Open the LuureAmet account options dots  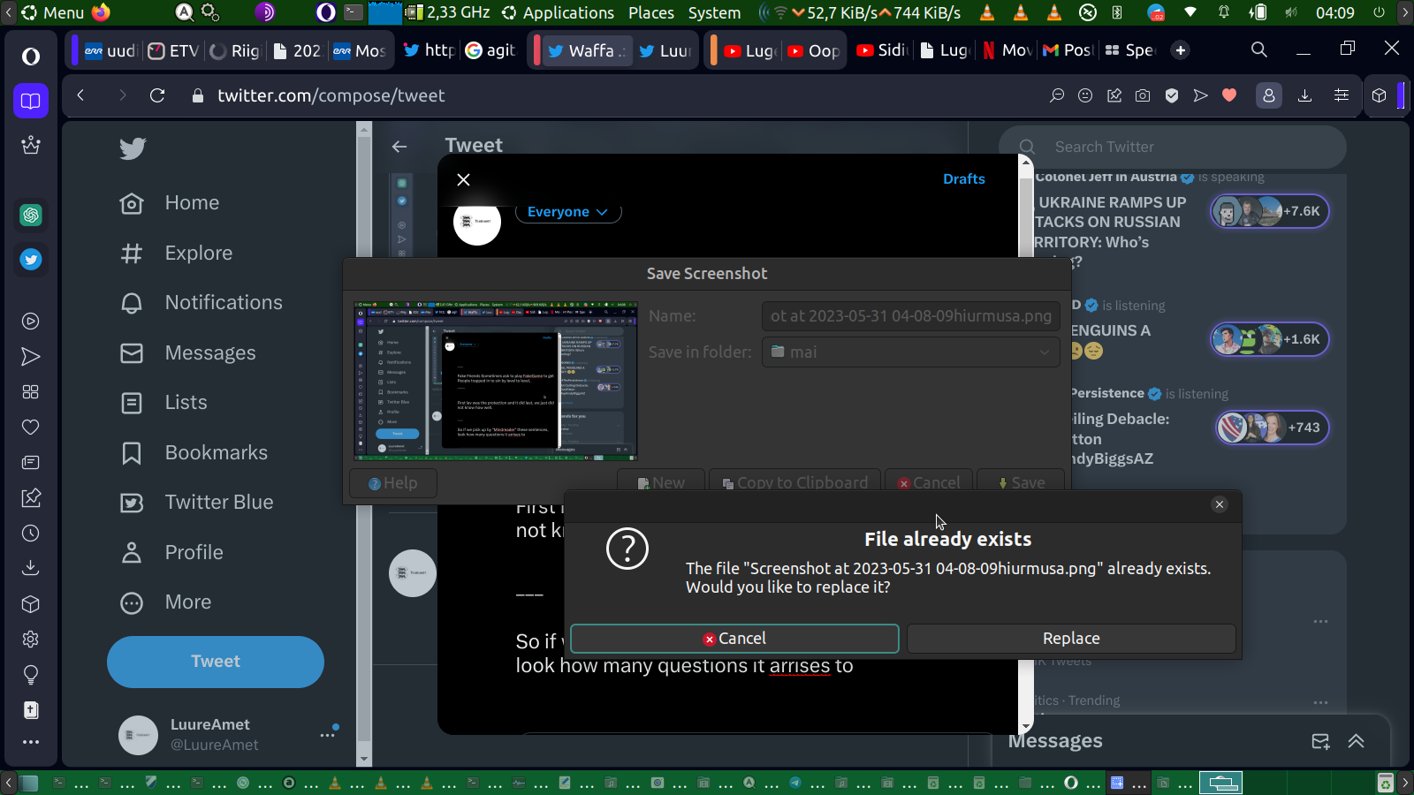point(328,734)
